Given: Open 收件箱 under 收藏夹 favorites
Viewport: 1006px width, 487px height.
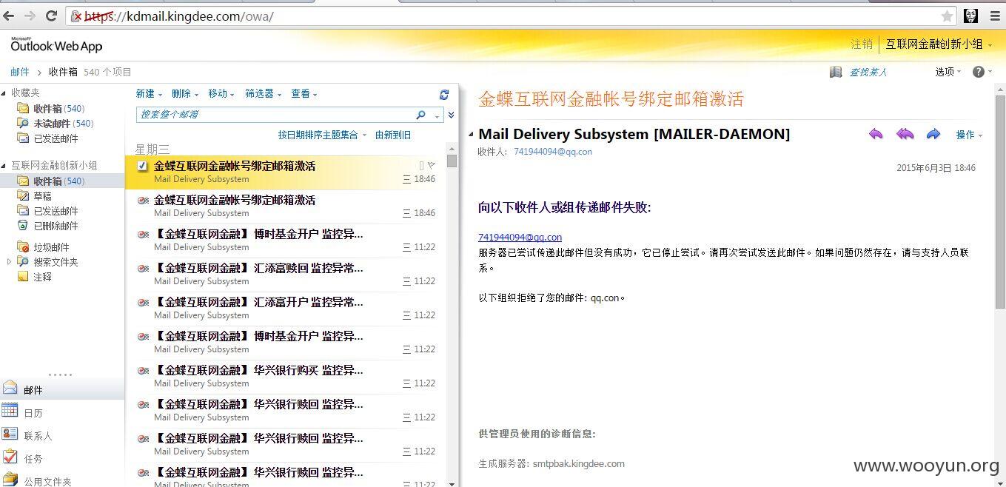Looking at the screenshot, I should [x=52, y=109].
